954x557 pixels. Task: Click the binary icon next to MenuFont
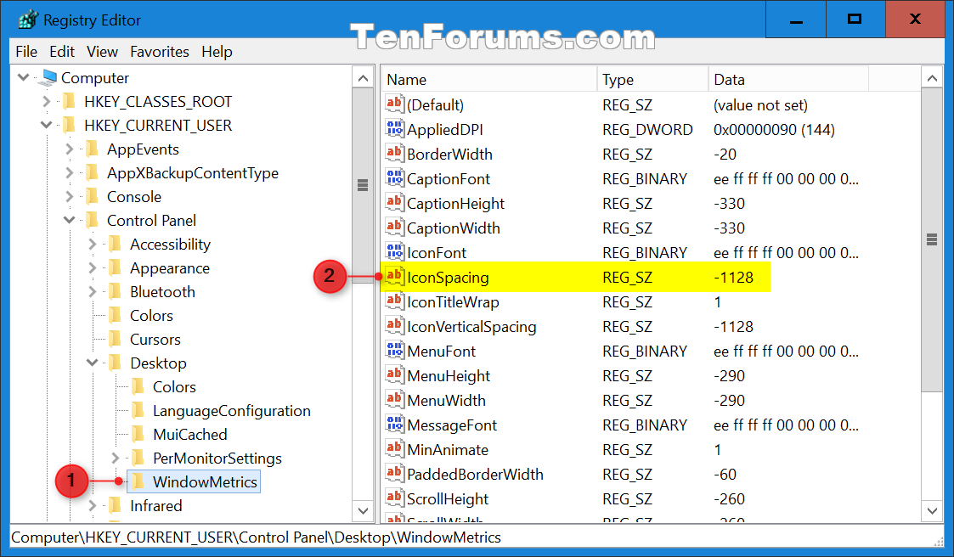coord(393,351)
